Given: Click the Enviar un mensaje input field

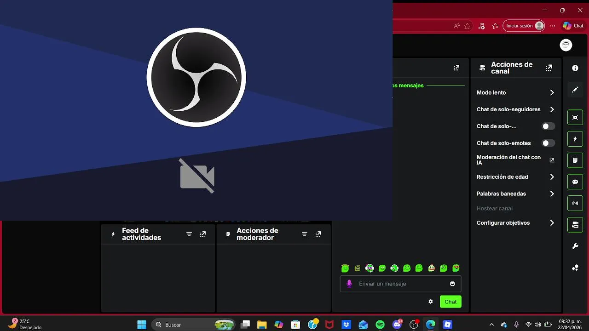Looking at the screenshot, I should pyautogui.click(x=400, y=284).
